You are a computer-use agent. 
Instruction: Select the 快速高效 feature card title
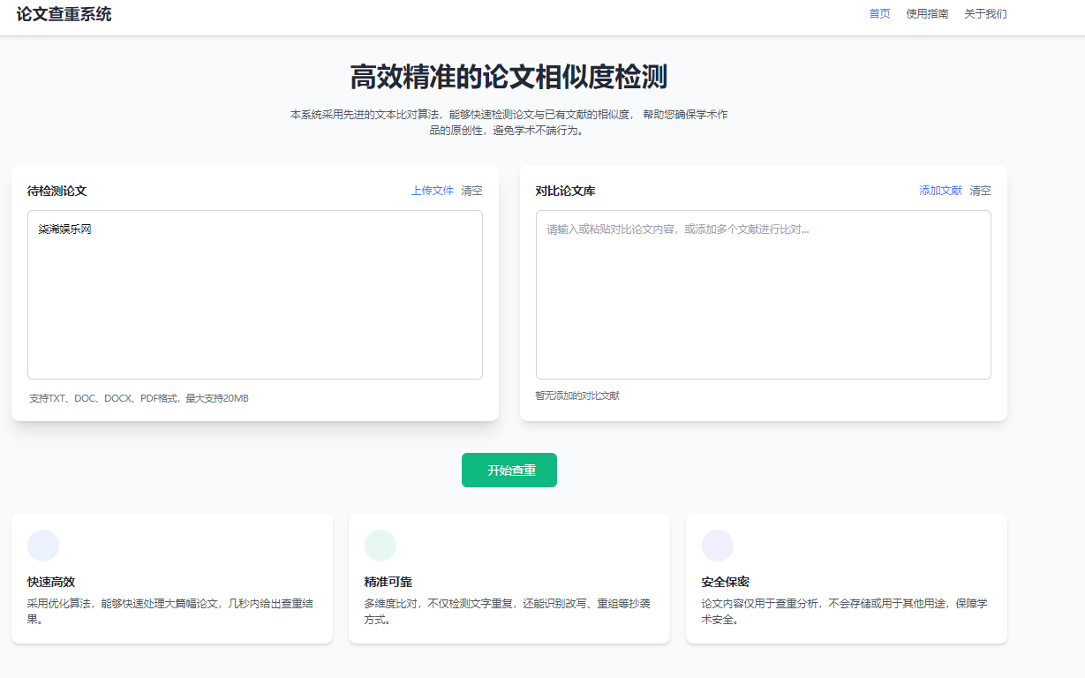coord(51,583)
